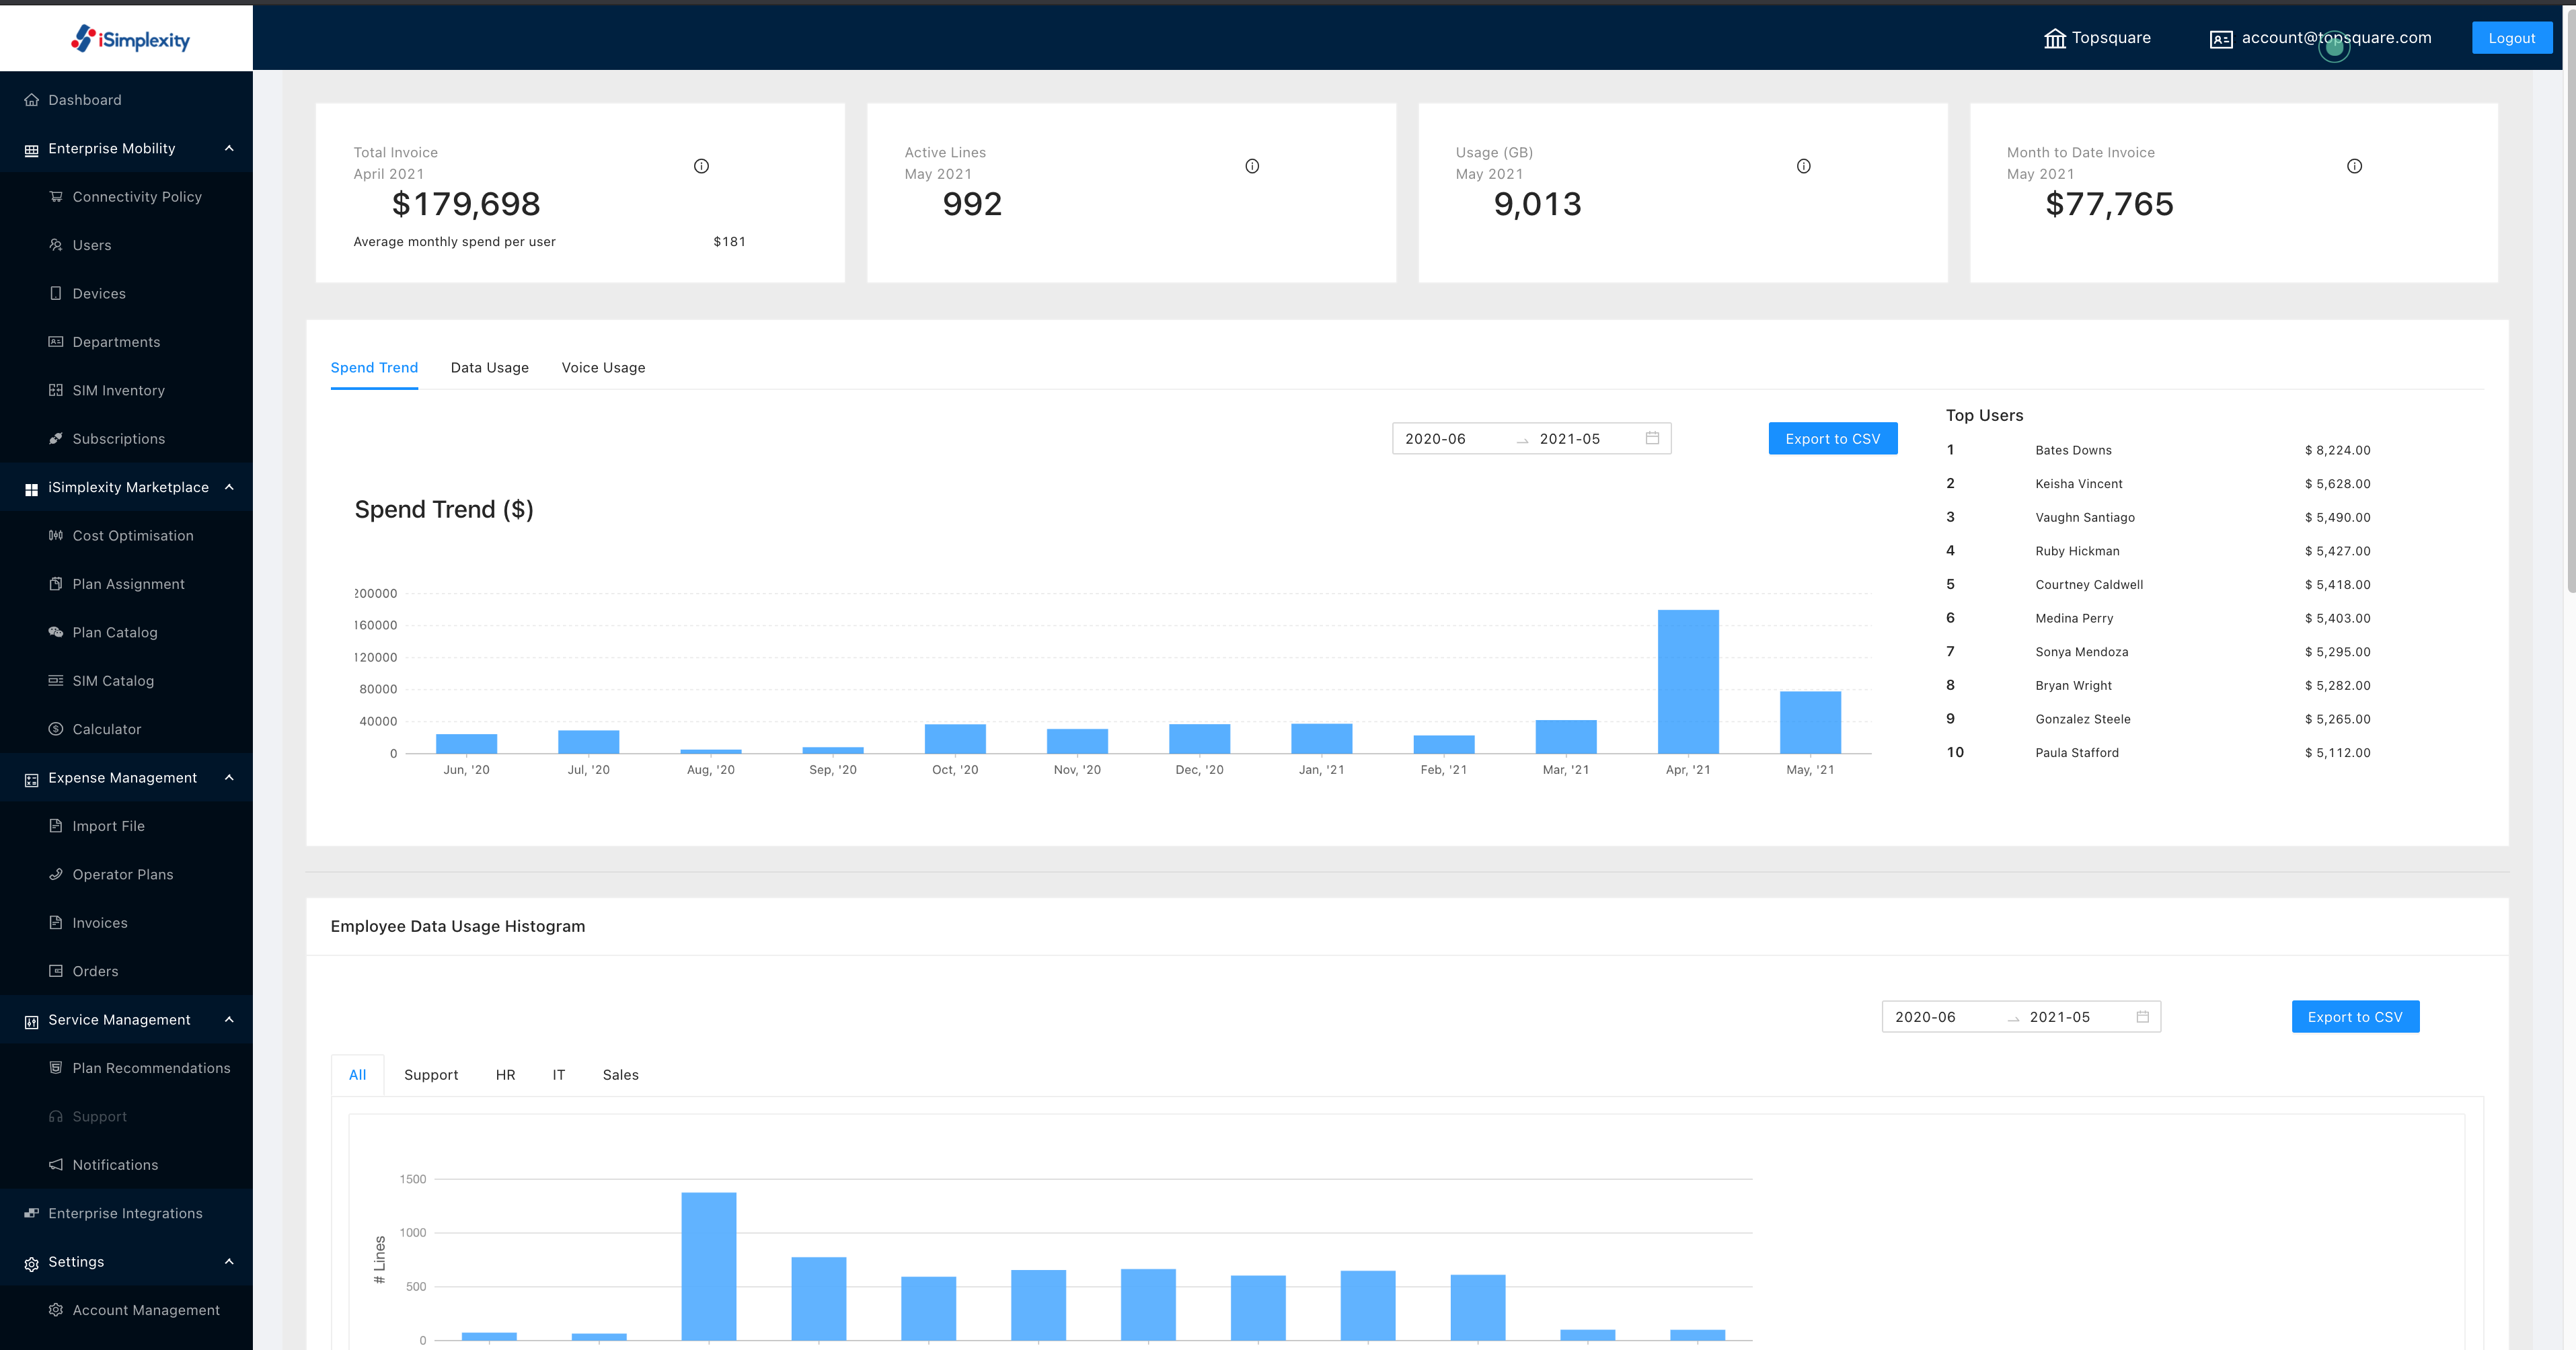Select the Voice Usage tab
The width and height of the screenshot is (2576, 1350).
[603, 366]
